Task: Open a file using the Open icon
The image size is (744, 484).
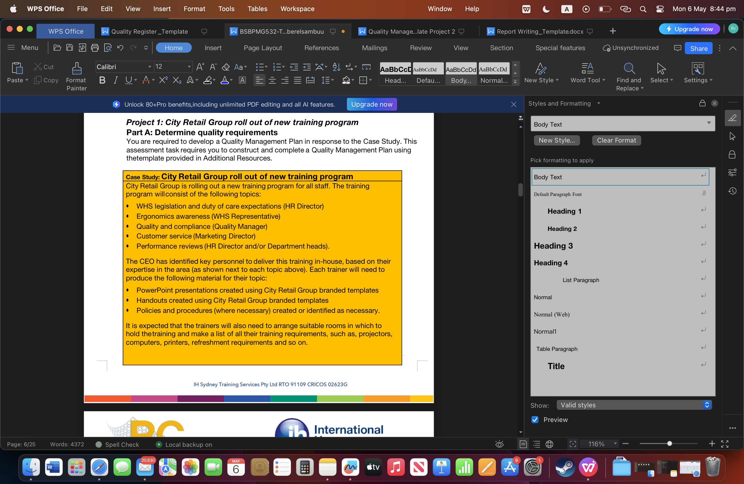Action: pos(57,48)
